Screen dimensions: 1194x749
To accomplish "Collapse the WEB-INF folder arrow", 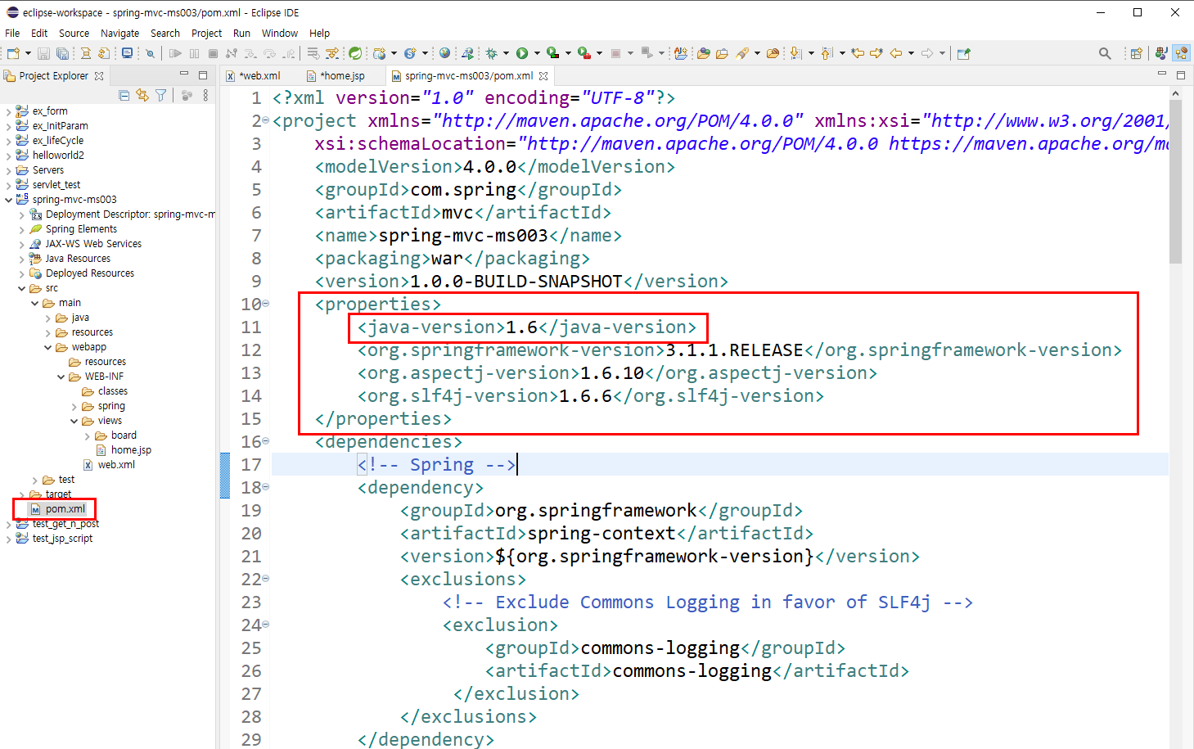I will pos(61,377).
